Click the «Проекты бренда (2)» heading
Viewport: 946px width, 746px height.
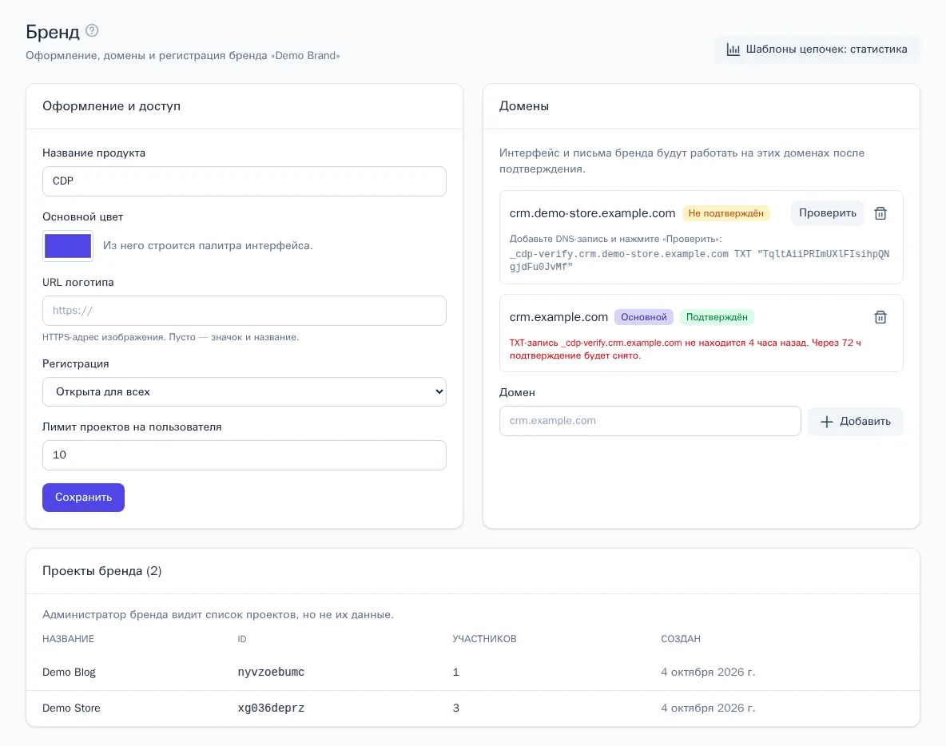[x=102, y=571]
